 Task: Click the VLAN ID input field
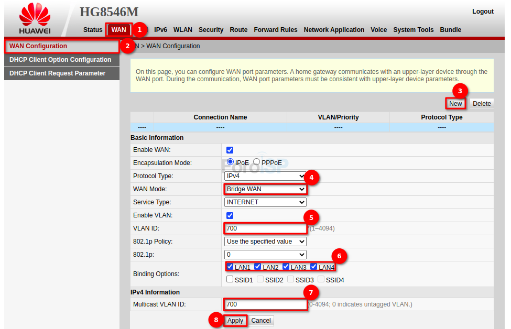pyautogui.click(x=265, y=228)
